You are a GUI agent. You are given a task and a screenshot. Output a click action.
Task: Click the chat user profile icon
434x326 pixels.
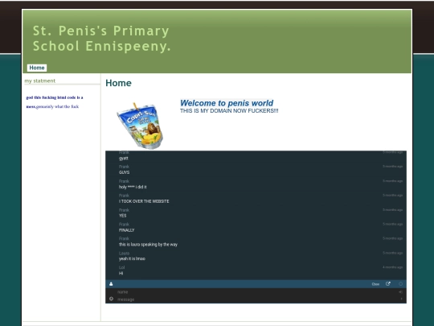click(111, 284)
